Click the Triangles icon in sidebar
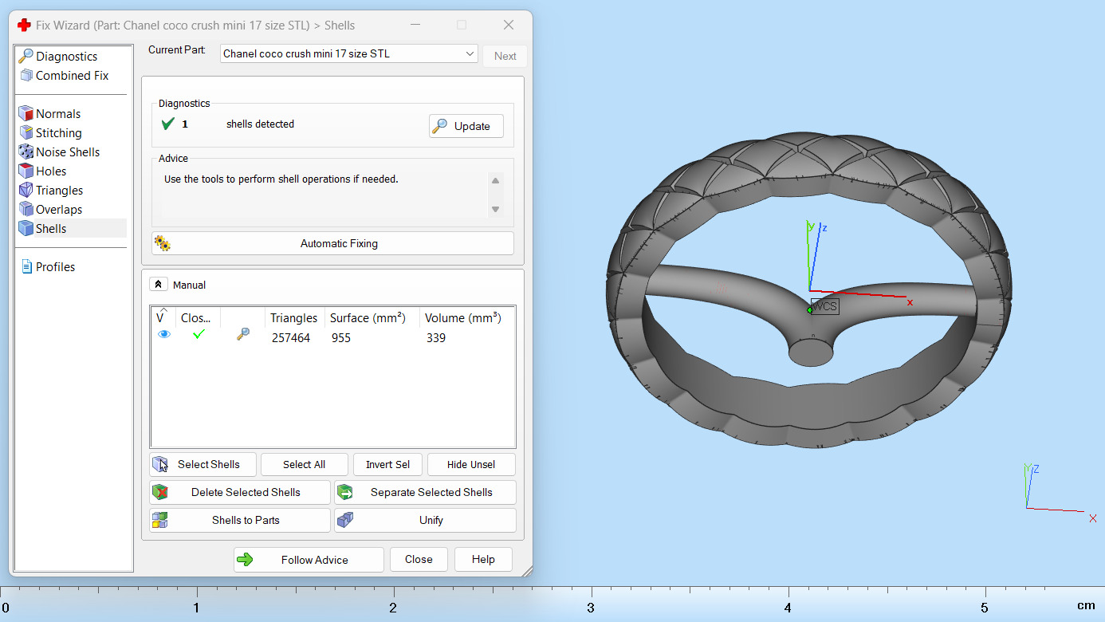 coord(26,191)
